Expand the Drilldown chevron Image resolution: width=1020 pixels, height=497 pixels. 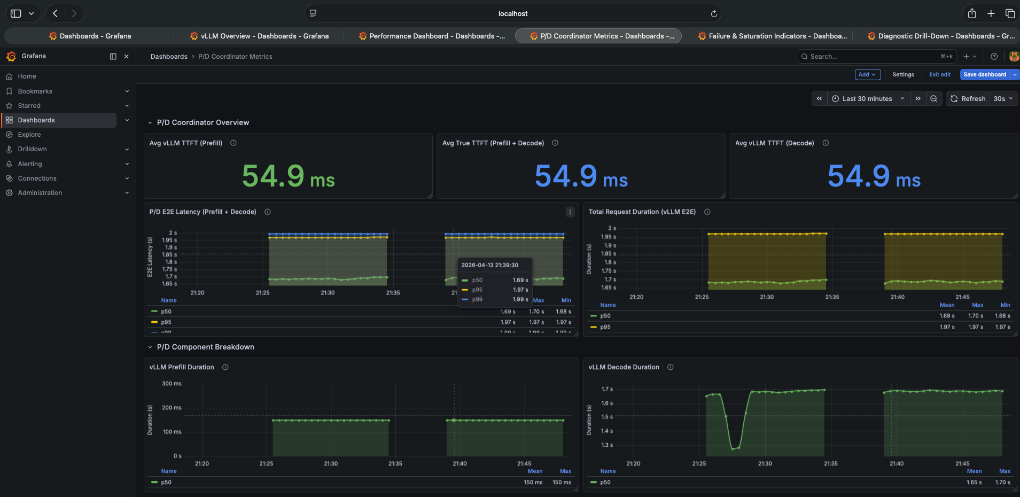[x=127, y=149]
